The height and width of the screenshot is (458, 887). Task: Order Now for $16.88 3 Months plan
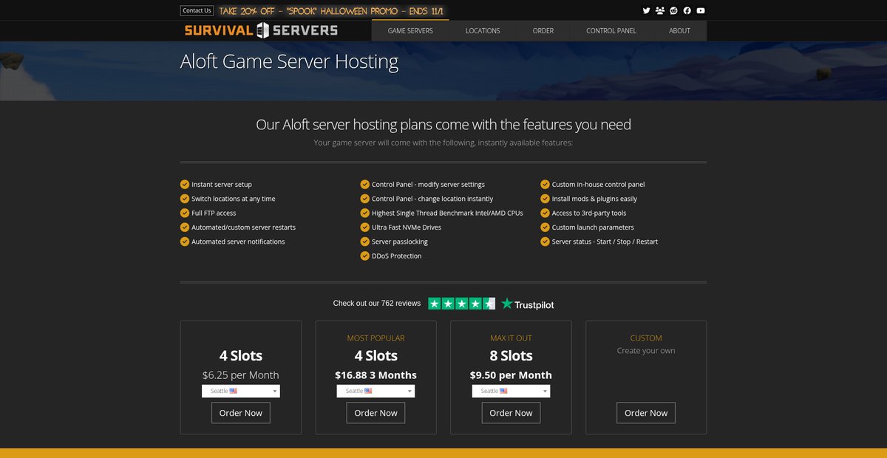coord(375,413)
